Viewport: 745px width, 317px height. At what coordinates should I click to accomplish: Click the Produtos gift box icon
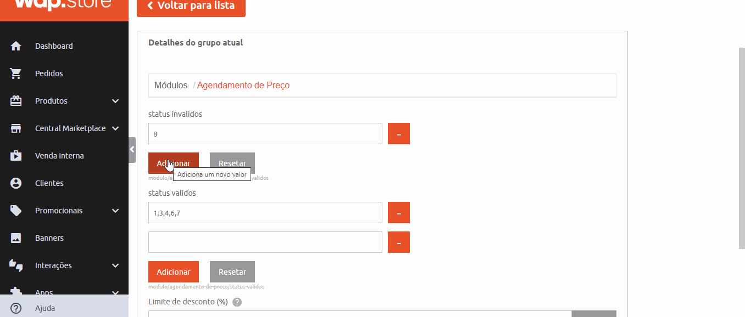pos(16,101)
